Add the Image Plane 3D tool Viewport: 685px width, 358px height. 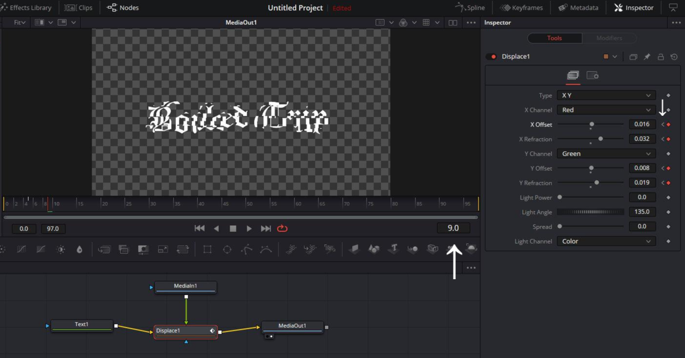click(354, 249)
